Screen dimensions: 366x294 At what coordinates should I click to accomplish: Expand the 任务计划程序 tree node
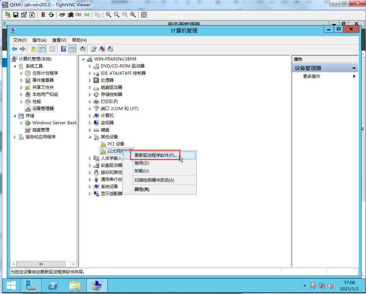point(22,73)
